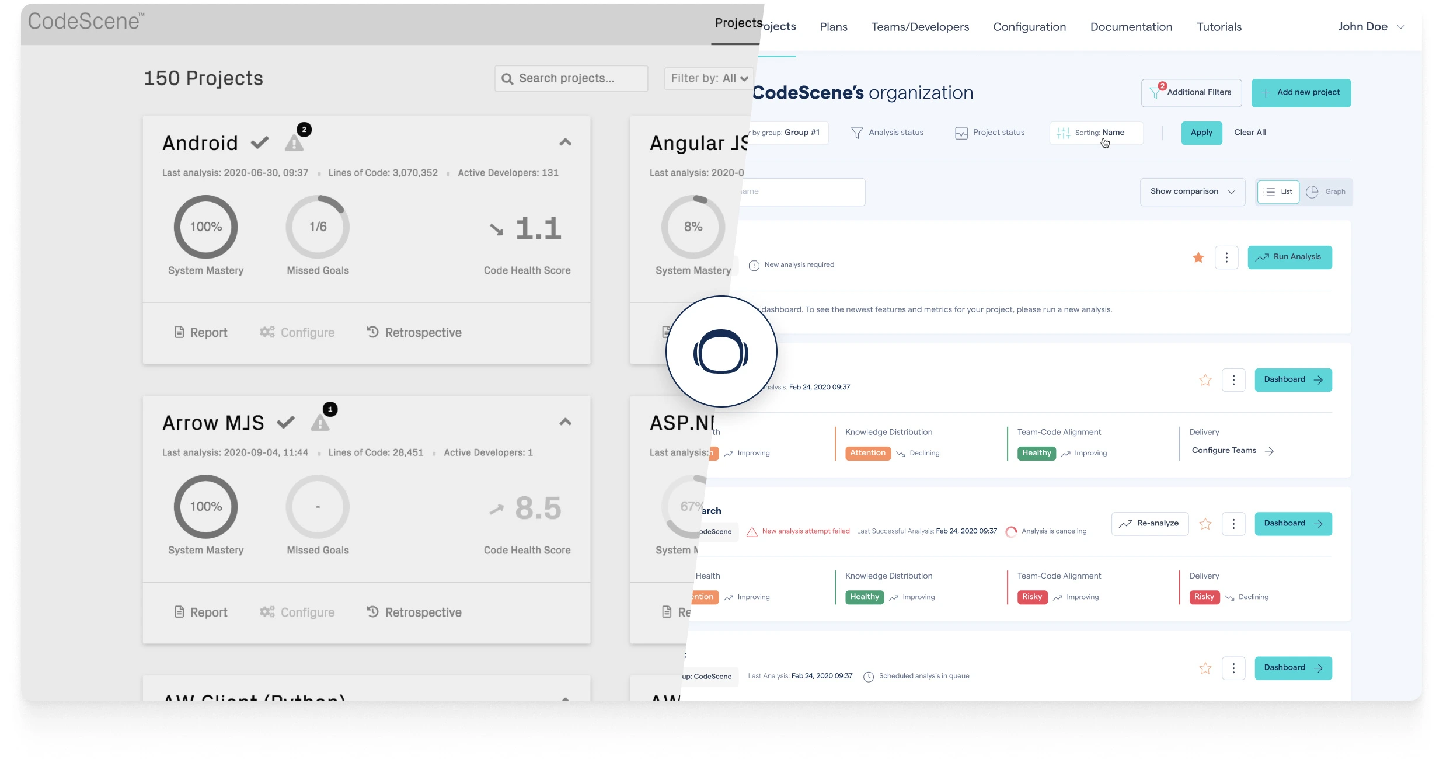Click the filled orange favorite star
The image size is (1443, 773).
coord(1198,257)
